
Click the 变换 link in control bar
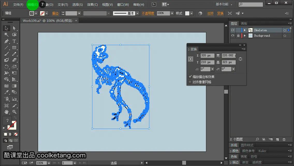220,13
